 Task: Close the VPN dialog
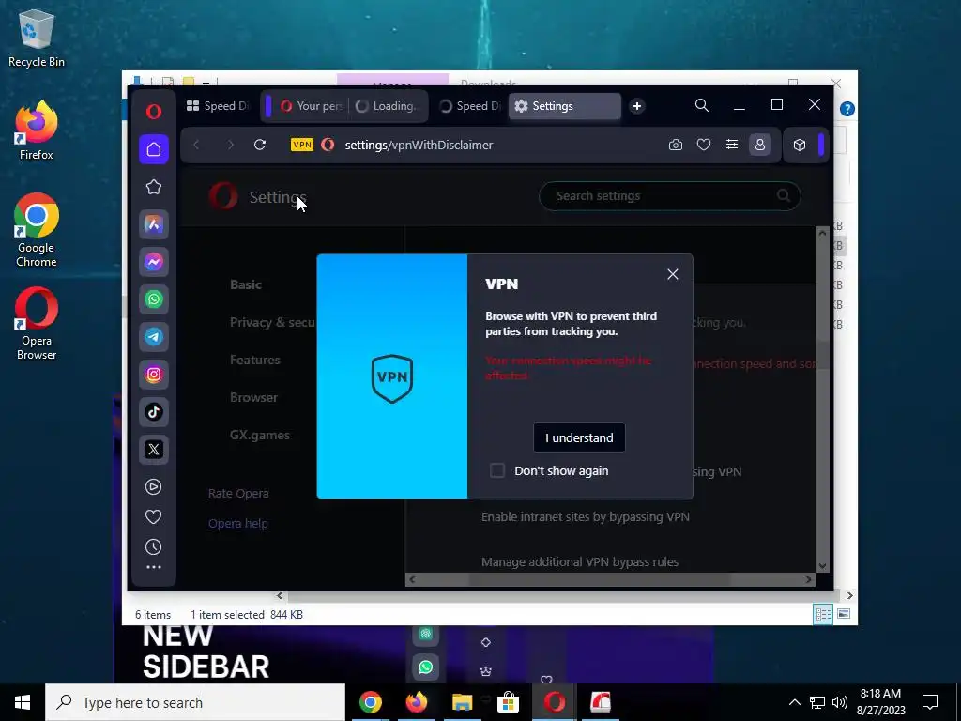tap(672, 274)
